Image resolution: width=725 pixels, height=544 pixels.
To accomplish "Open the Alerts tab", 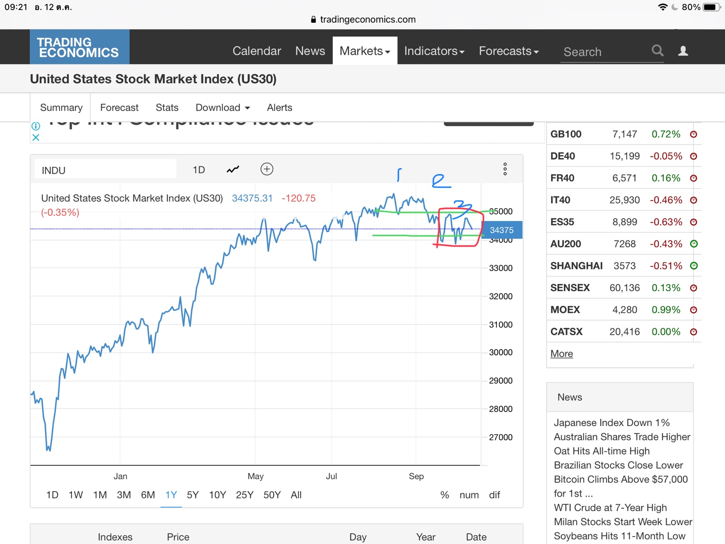I will tap(279, 107).
